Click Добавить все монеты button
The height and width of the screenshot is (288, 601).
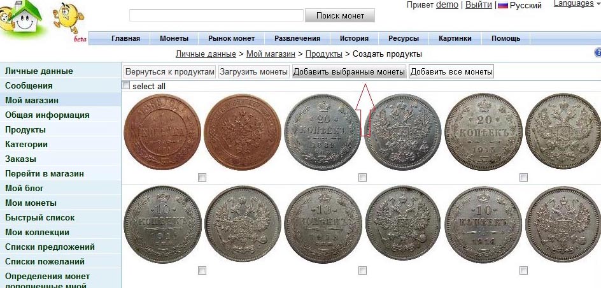[x=451, y=72]
